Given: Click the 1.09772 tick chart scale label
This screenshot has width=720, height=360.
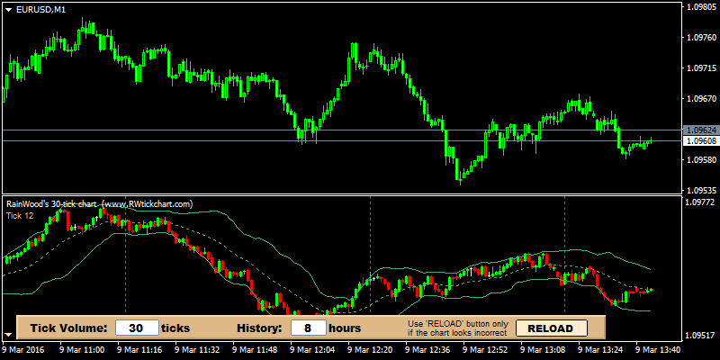Looking at the screenshot, I should [x=700, y=203].
